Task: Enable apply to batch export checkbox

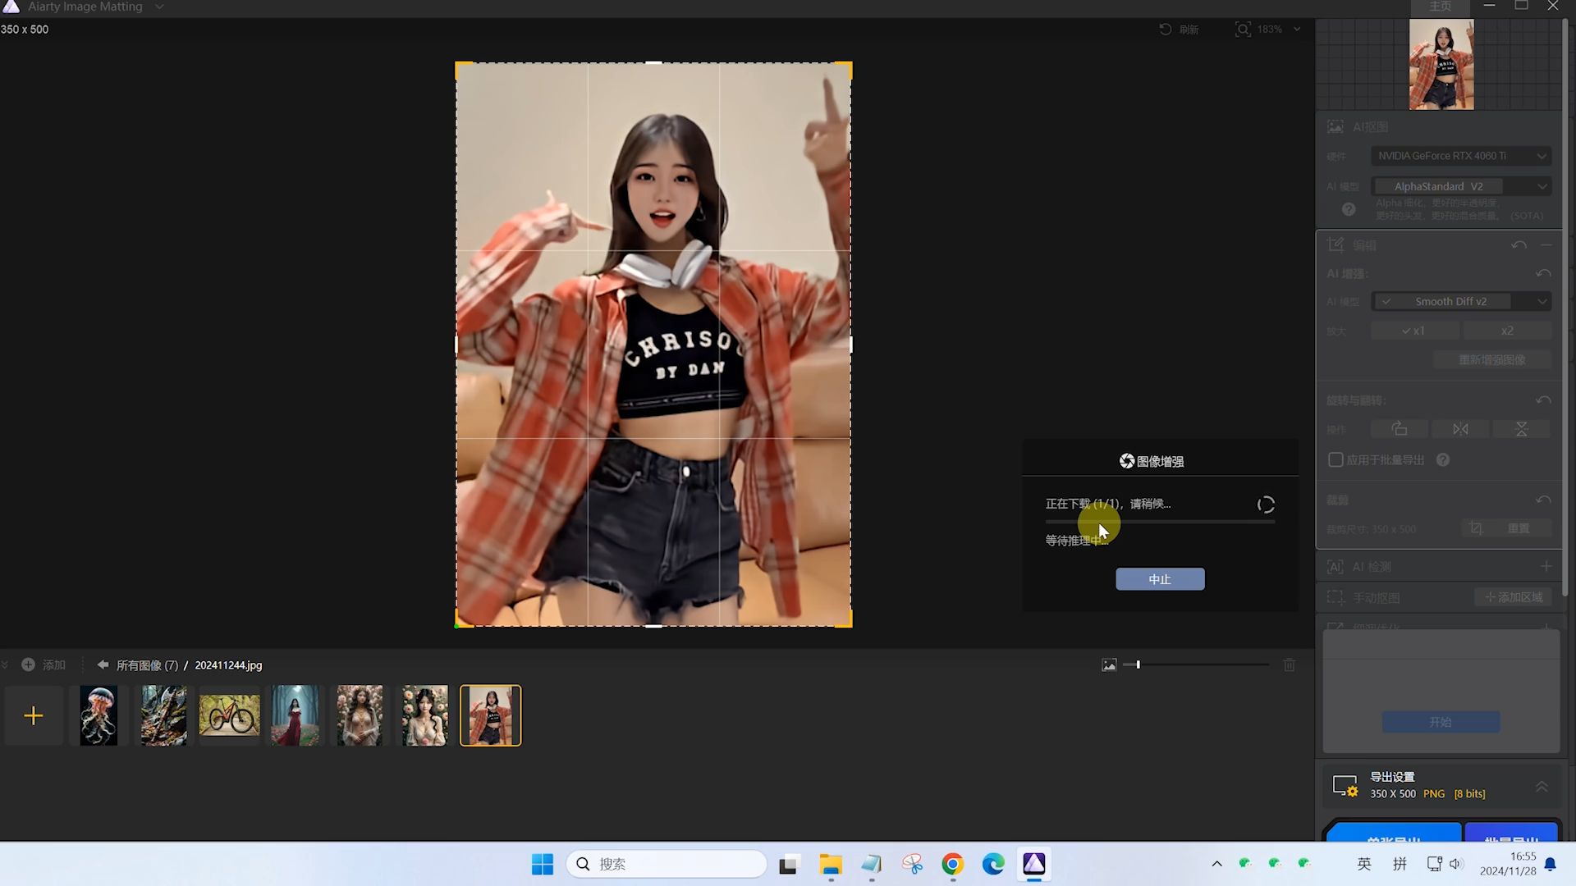Action: pos(1335,460)
